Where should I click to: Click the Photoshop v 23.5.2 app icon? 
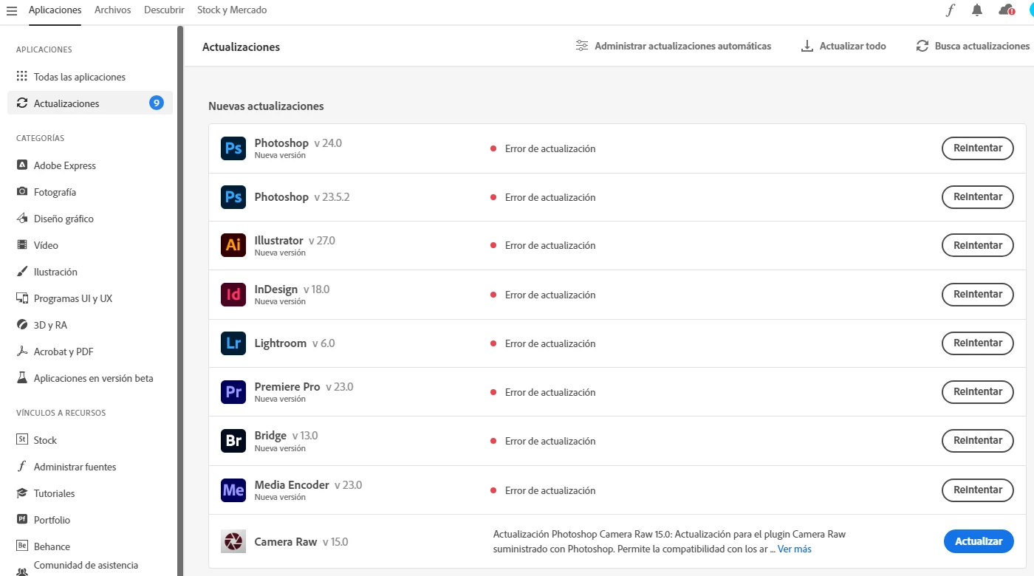click(233, 197)
